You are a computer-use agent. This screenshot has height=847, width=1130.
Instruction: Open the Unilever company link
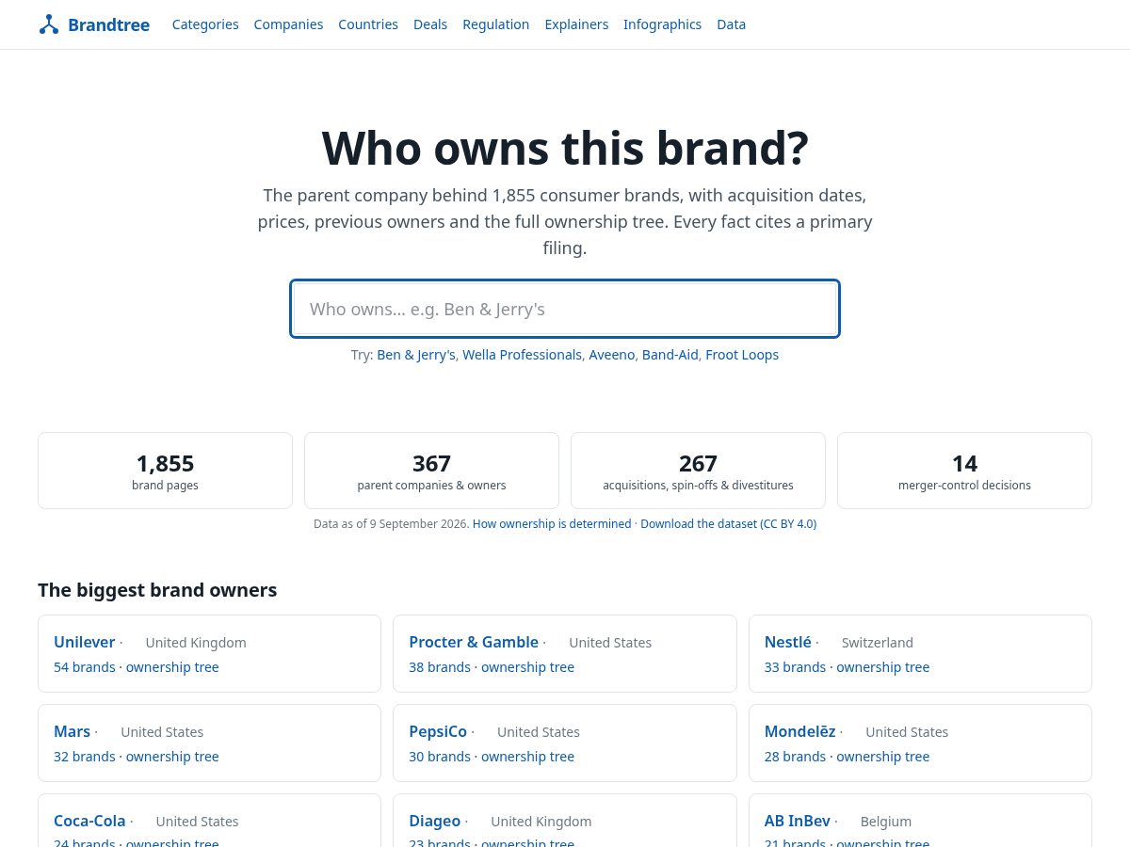click(x=84, y=642)
